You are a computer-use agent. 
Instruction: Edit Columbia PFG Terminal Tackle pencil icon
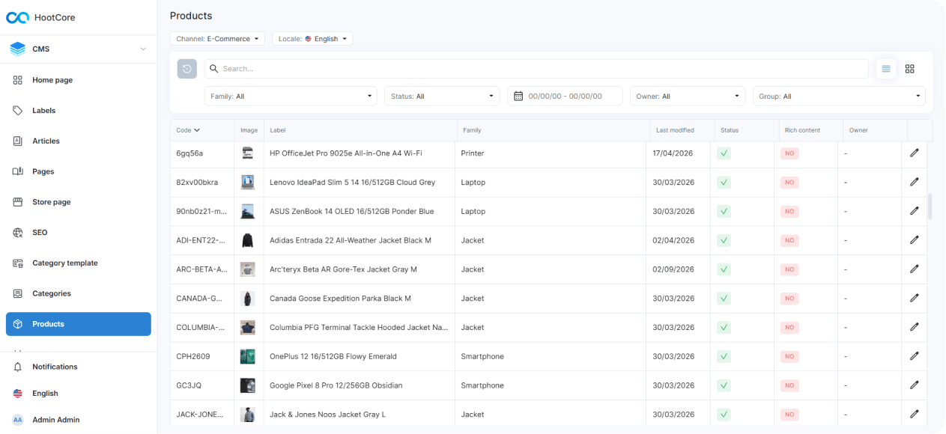[x=914, y=327]
